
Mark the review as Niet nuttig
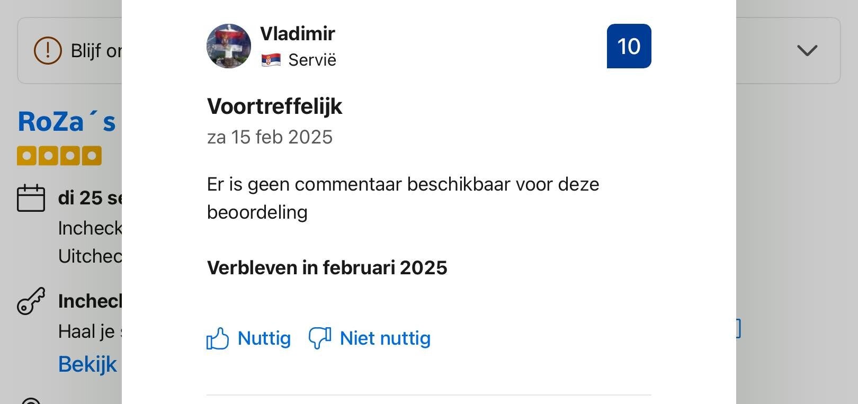385,338
